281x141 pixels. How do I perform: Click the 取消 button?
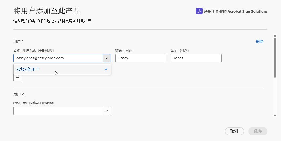234,131
